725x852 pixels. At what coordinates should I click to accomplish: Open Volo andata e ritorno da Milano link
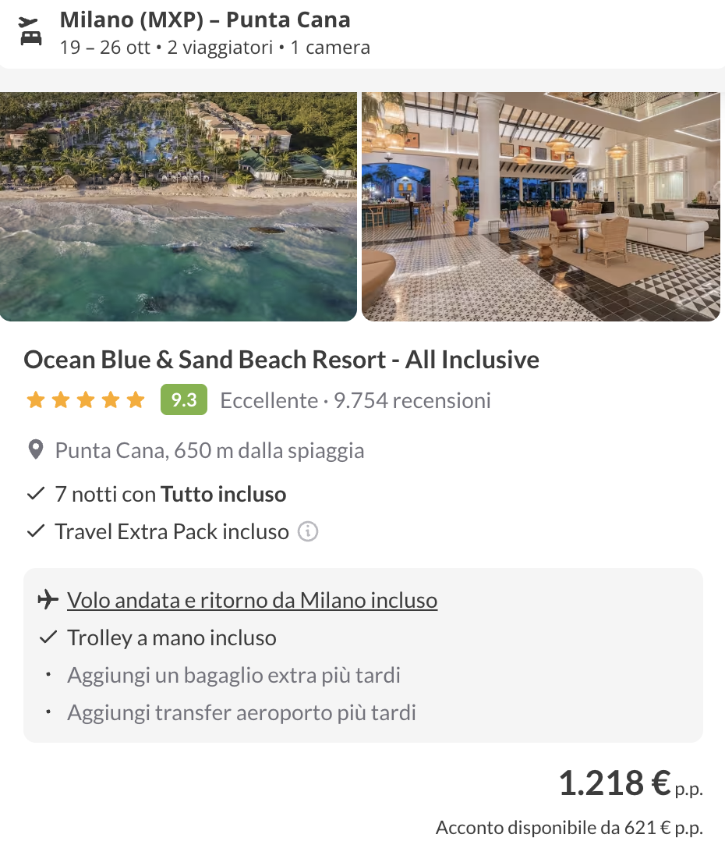252,601
